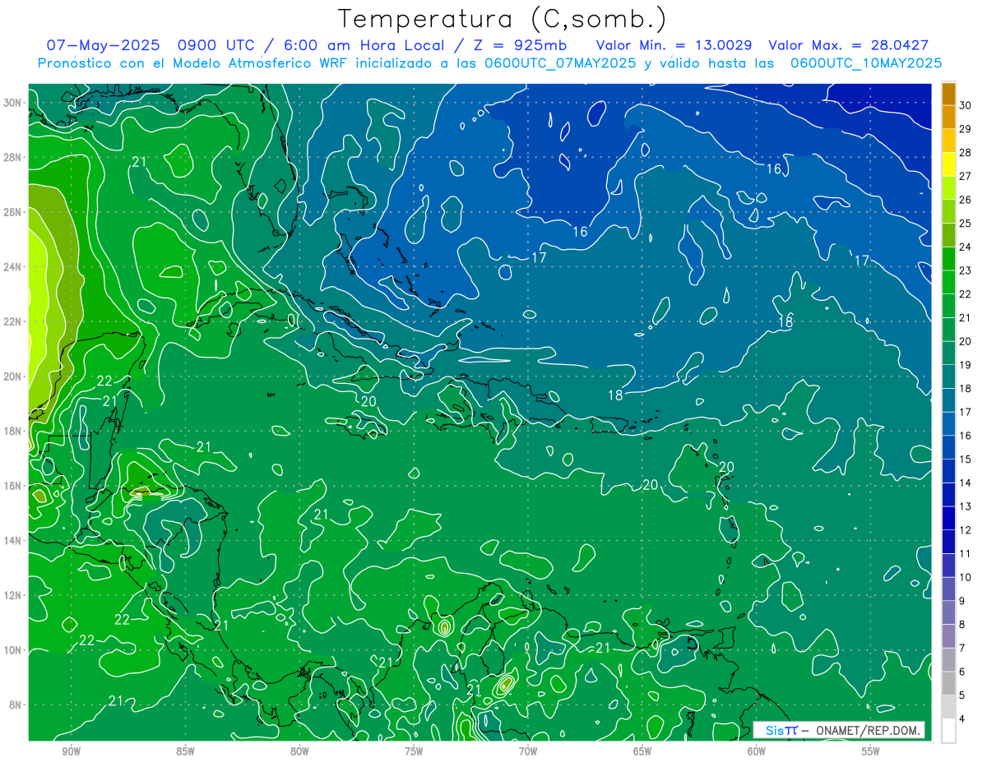
Task: Click color scale label '13'
Action: [x=966, y=506]
